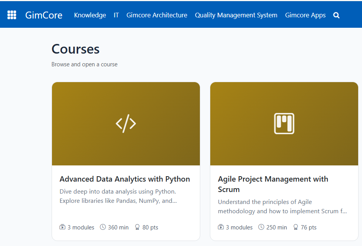This screenshot has height=246, width=362.
Task: Click '250 min' duration text
Action: (277, 227)
